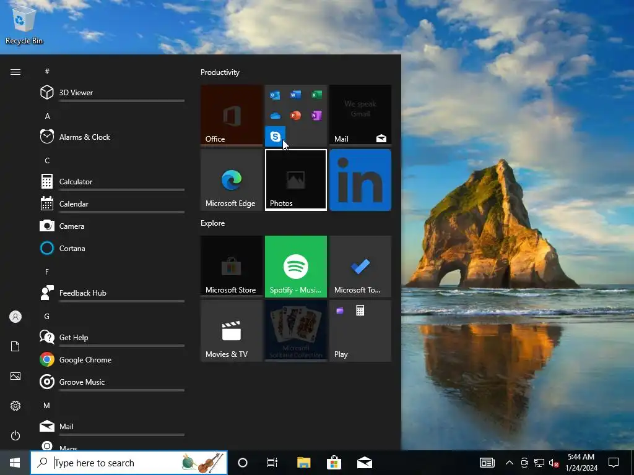Open the Microsoft Edge tile
The height and width of the screenshot is (475, 634).
(232, 180)
